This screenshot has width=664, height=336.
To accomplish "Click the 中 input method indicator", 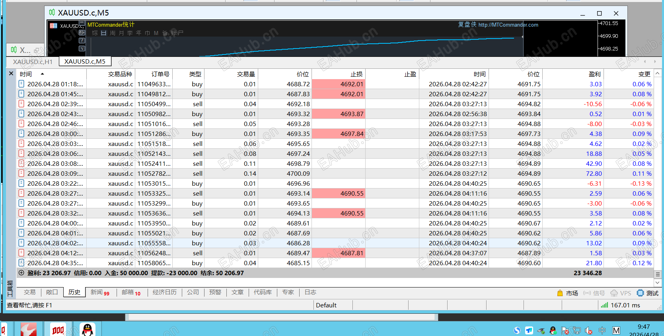I will (602, 330).
